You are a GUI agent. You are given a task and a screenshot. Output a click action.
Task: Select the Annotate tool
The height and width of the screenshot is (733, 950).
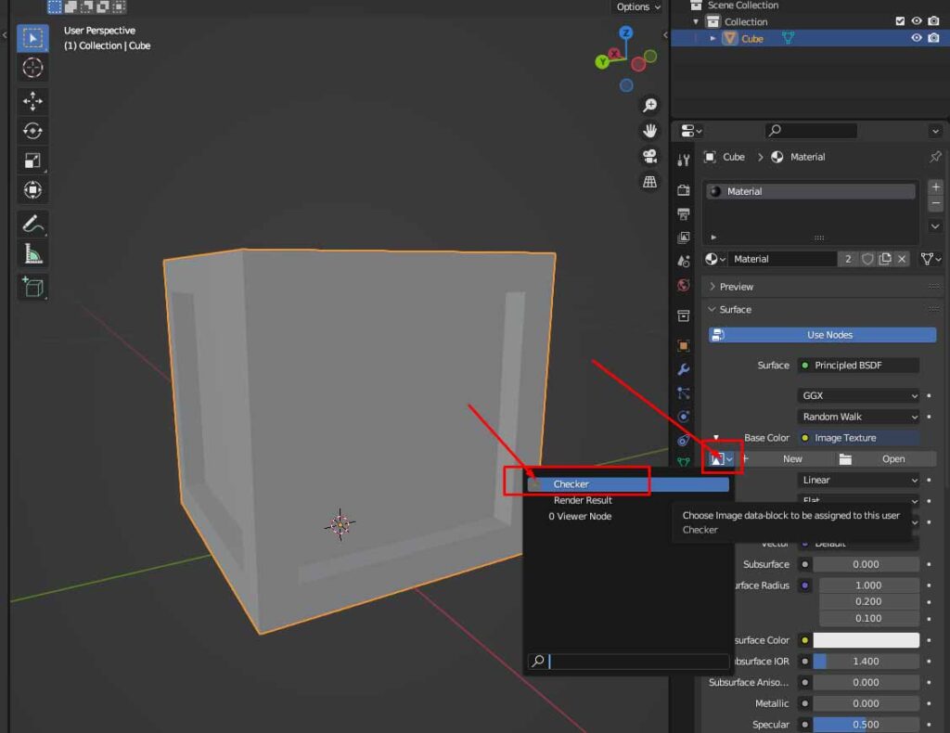click(32, 224)
